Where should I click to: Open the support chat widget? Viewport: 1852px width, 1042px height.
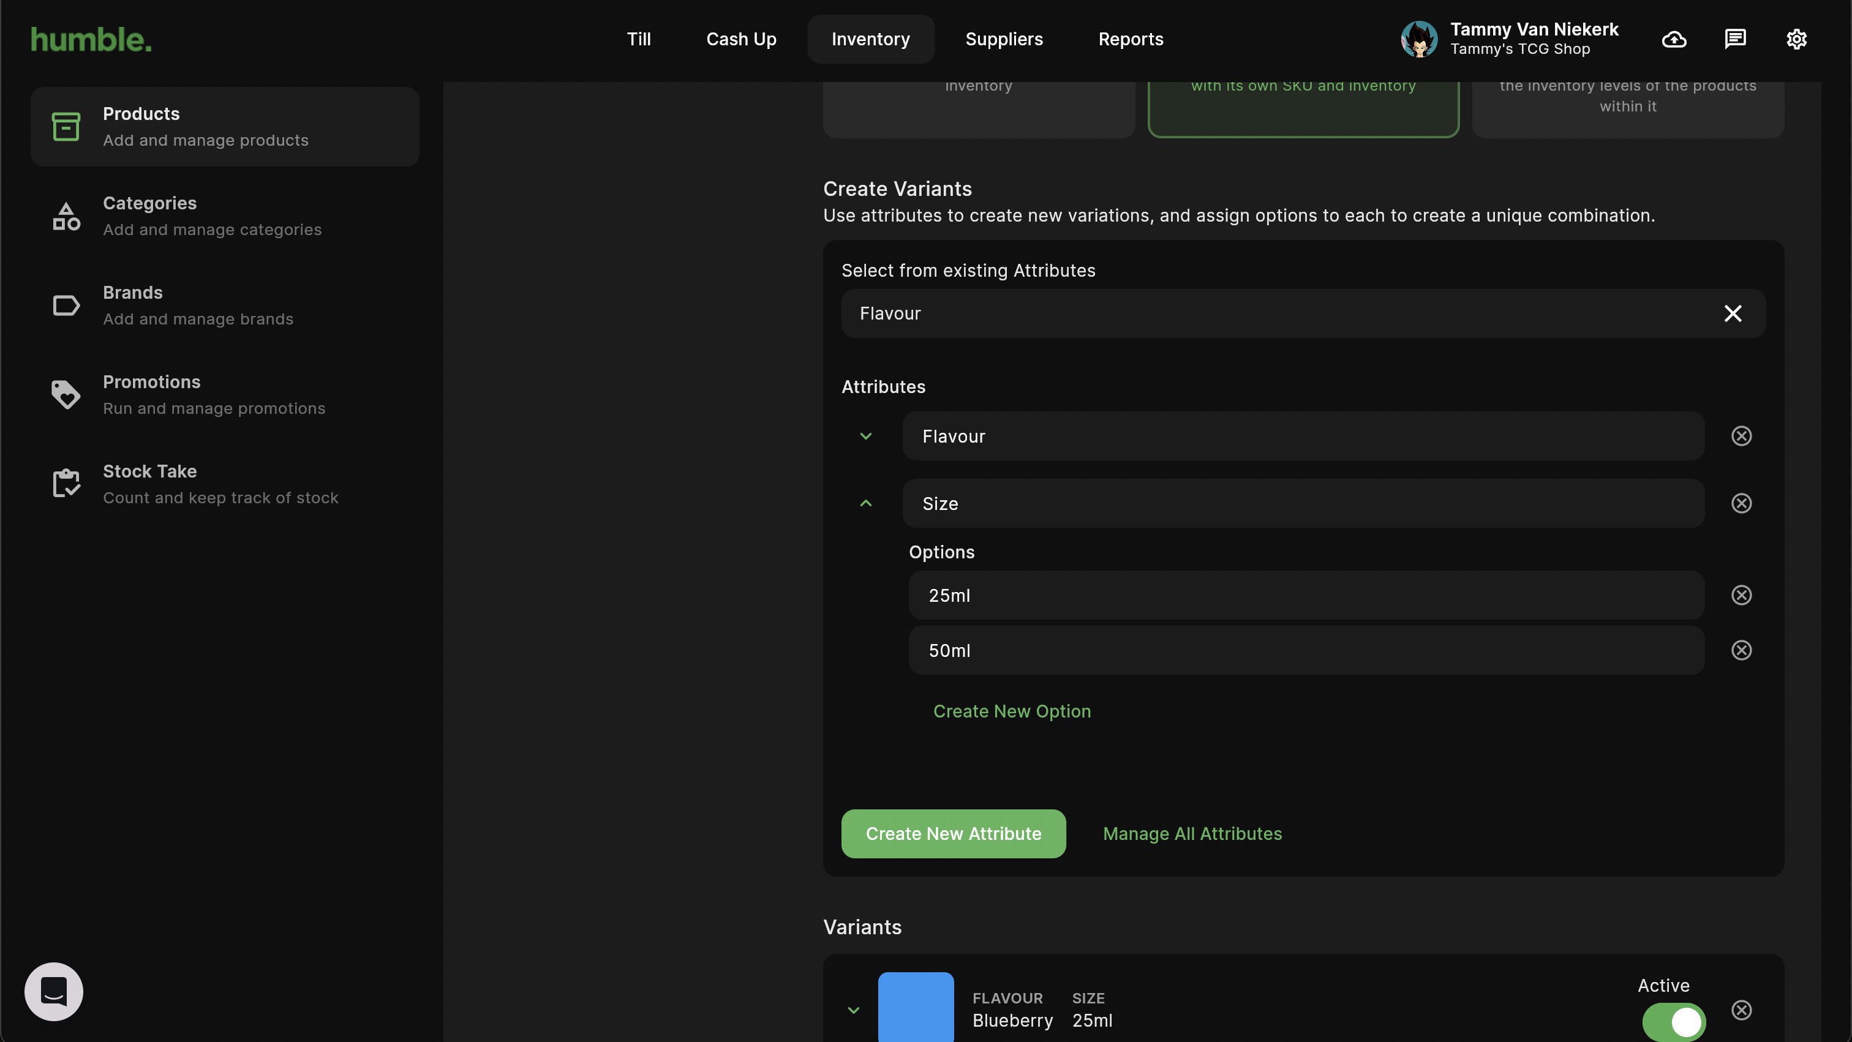tap(54, 991)
